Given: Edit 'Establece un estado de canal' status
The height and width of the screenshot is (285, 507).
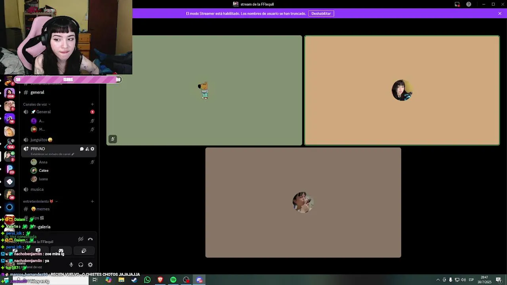Looking at the screenshot, I should point(52,154).
